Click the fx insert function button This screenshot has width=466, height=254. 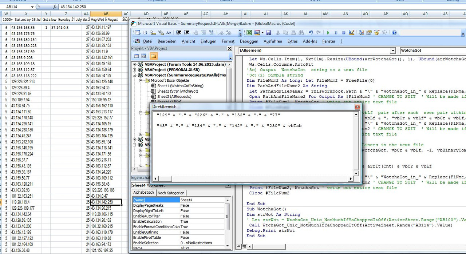(55, 7)
